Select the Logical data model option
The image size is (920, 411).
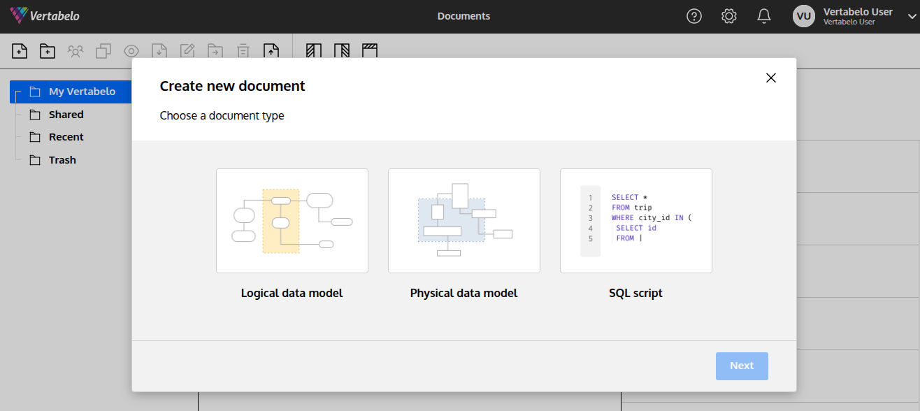pos(292,220)
